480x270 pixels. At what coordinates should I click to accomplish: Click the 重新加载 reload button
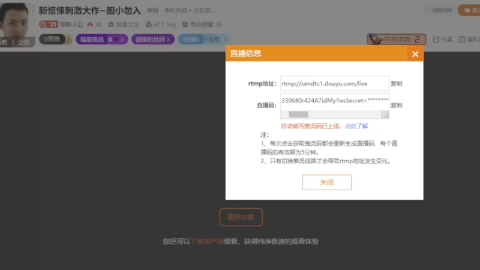click(241, 217)
